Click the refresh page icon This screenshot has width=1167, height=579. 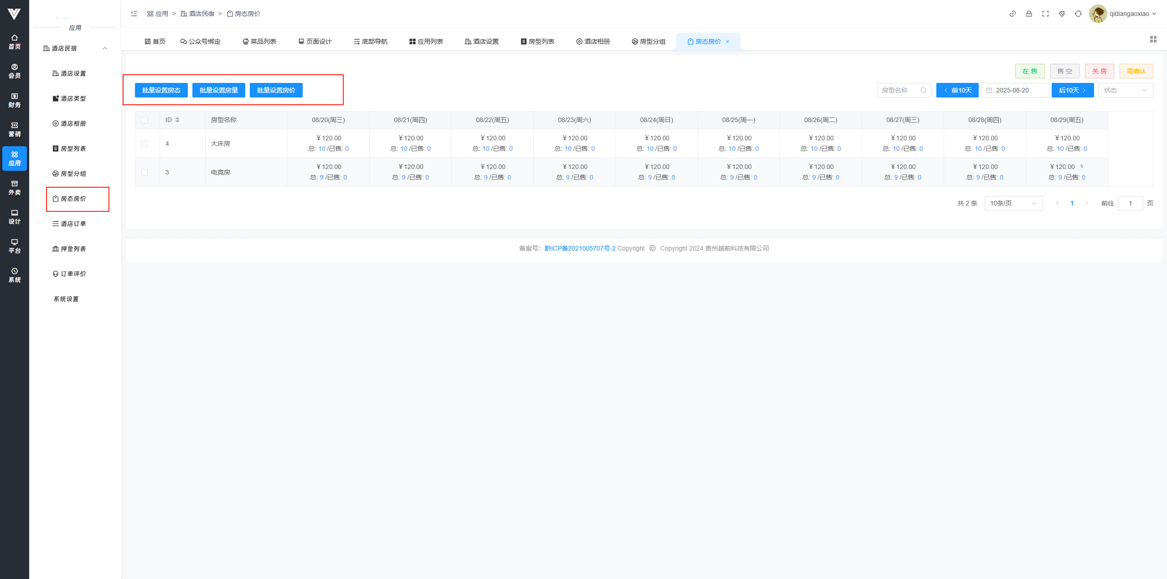[1078, 14]
